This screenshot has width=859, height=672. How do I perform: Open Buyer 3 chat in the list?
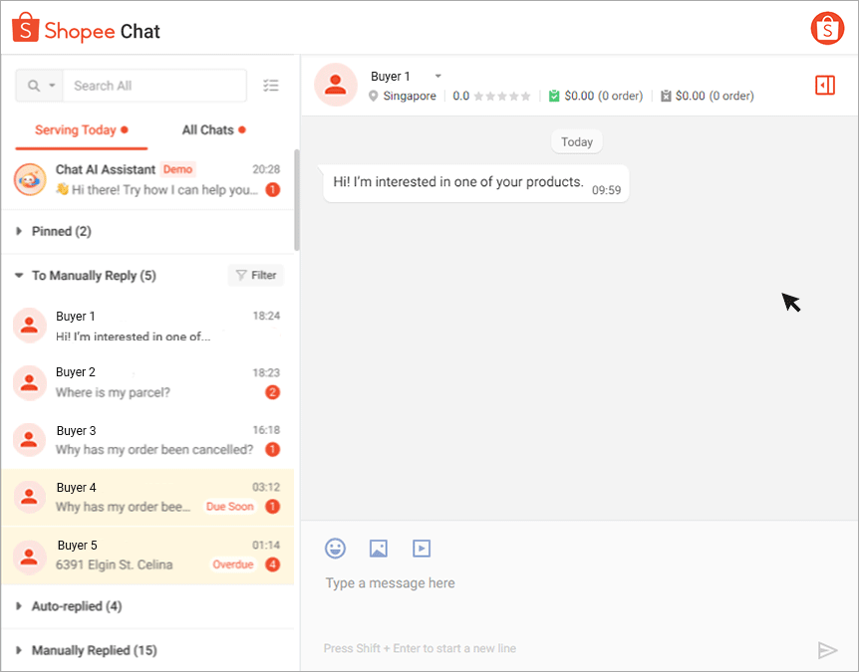click(x=147, y=440)
